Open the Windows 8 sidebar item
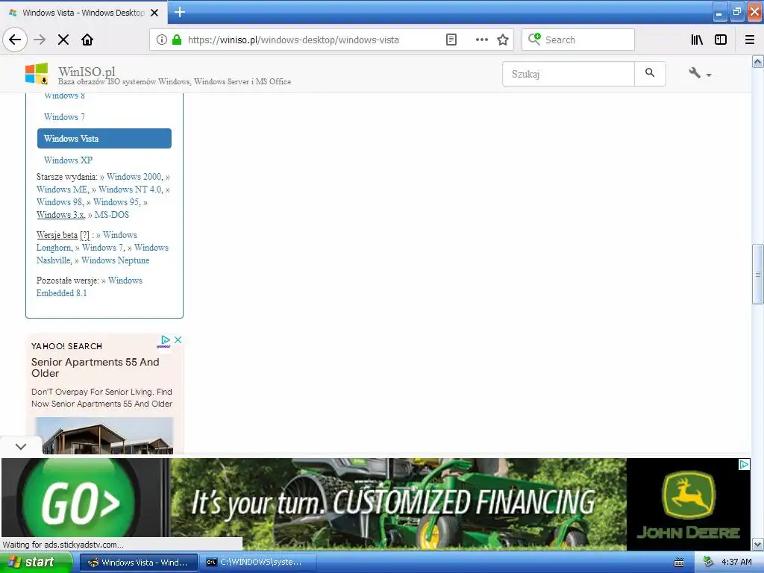 coord(64,96)
